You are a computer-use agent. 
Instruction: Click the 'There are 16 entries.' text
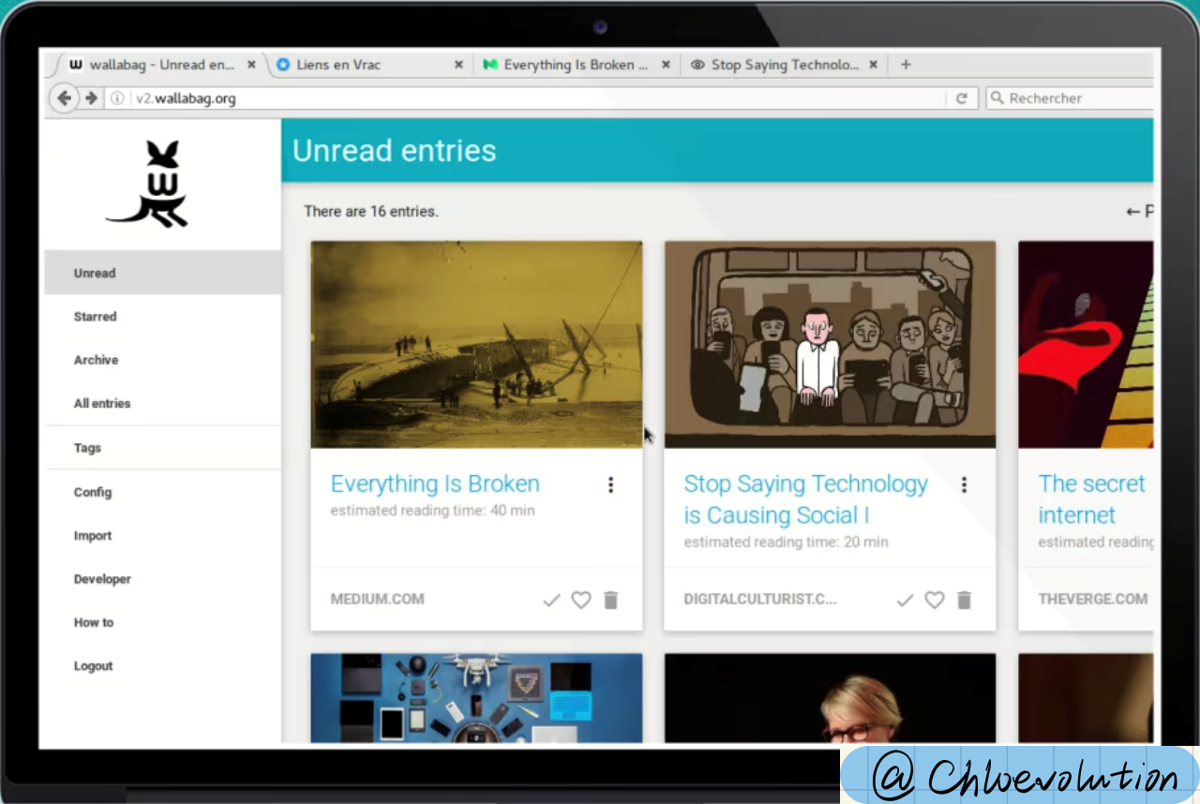point(371,212)
